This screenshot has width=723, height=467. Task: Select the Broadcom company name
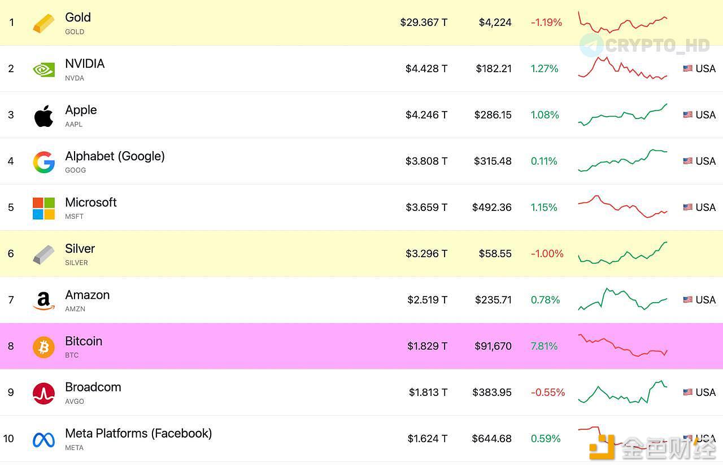93,387
